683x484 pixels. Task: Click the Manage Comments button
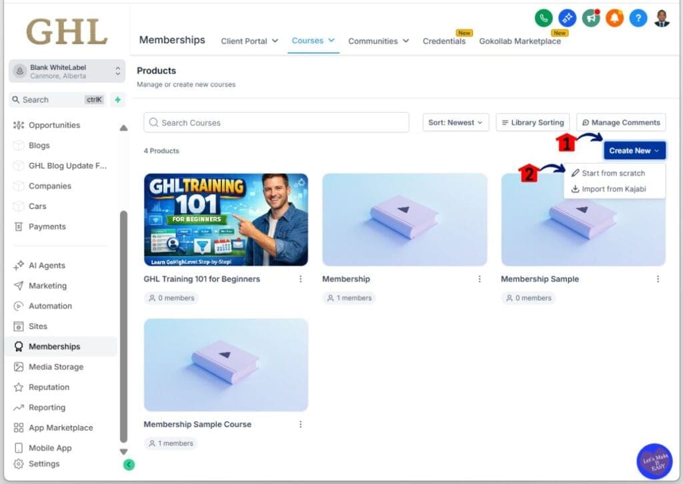tap(620, 122)
